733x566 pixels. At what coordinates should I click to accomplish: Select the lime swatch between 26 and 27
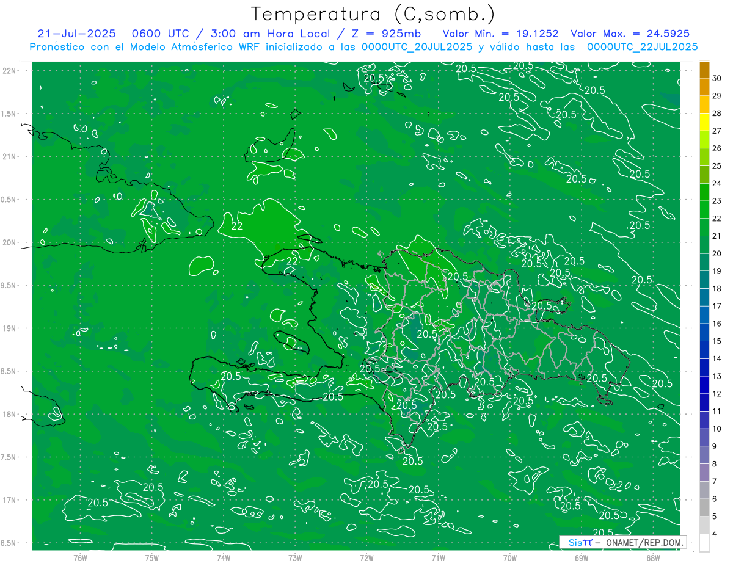(x=705, y=140)
